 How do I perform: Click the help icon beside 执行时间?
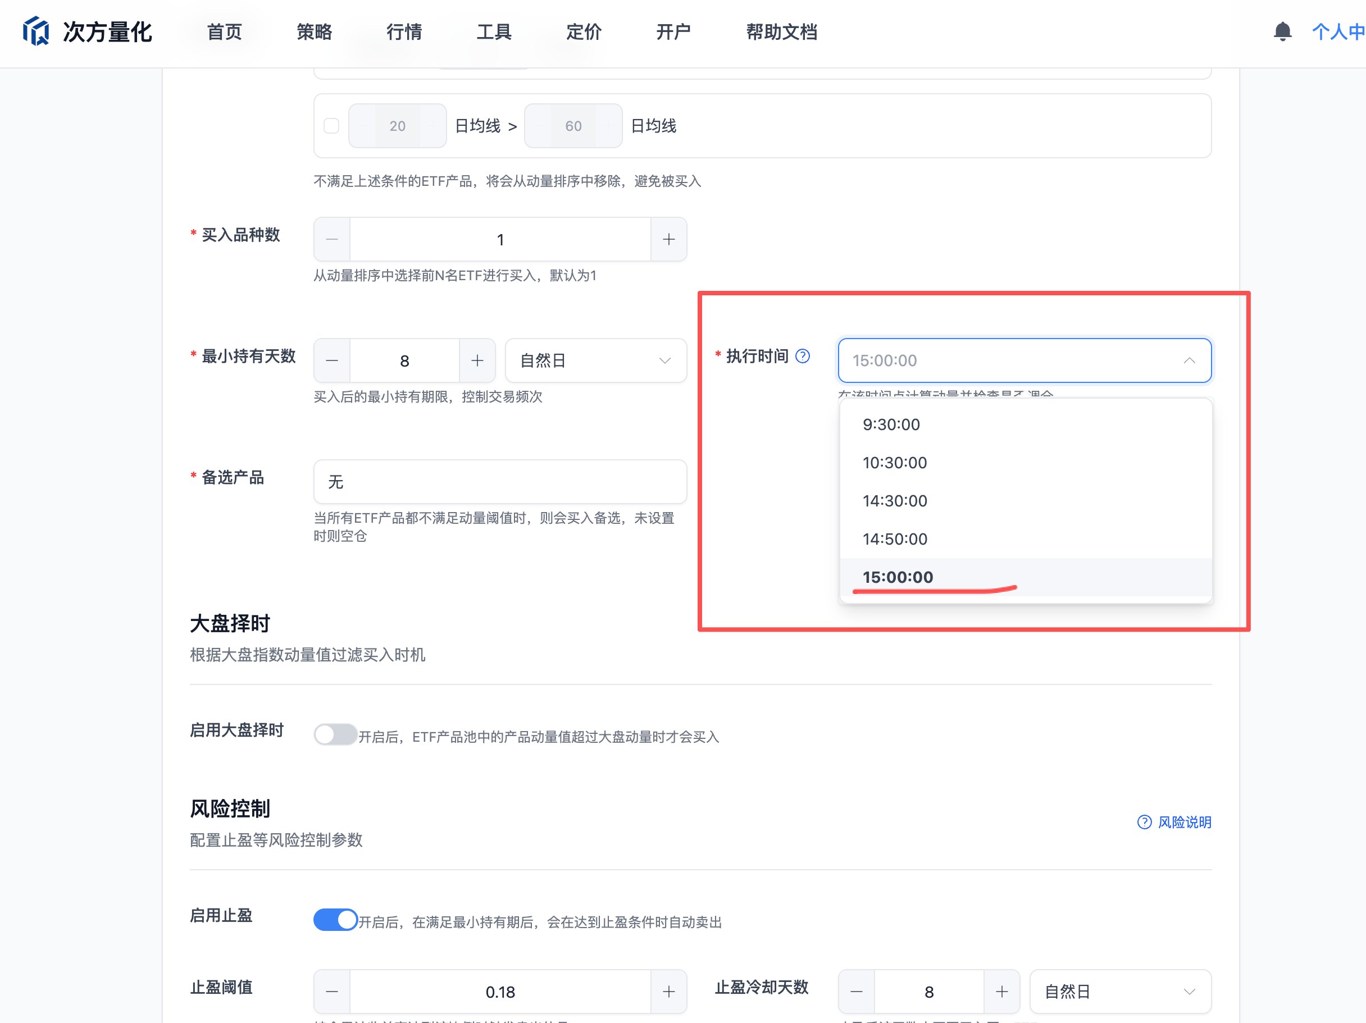click(x=803, y=356)
